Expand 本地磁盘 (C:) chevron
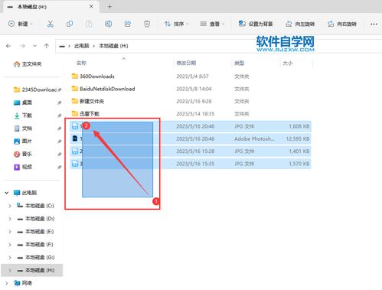Image resolution: width=382 pixels, height=290 pixels. tap(10, 206)
